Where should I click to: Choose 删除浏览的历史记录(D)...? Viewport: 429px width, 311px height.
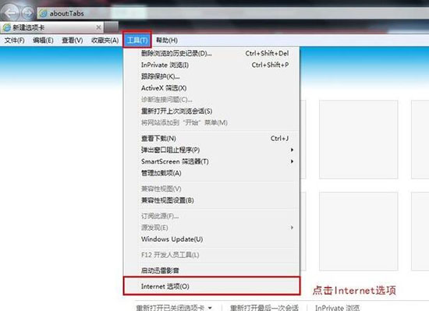tap(211, 53)
